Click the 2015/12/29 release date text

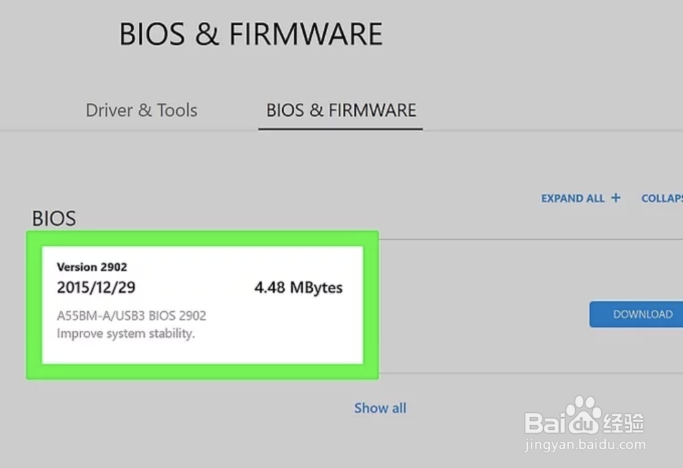(96, 287)
